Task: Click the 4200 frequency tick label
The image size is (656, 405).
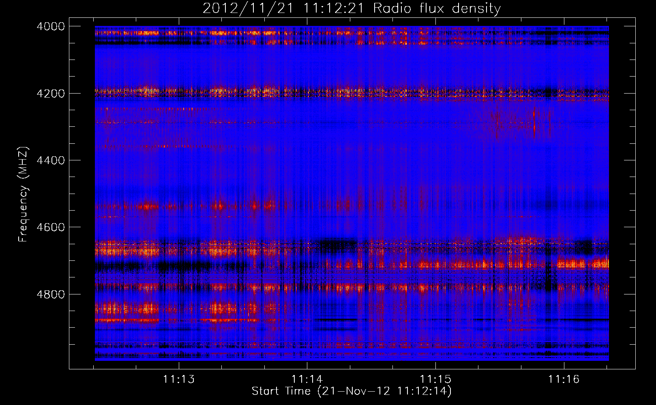Action: click(x=51, y=93)
